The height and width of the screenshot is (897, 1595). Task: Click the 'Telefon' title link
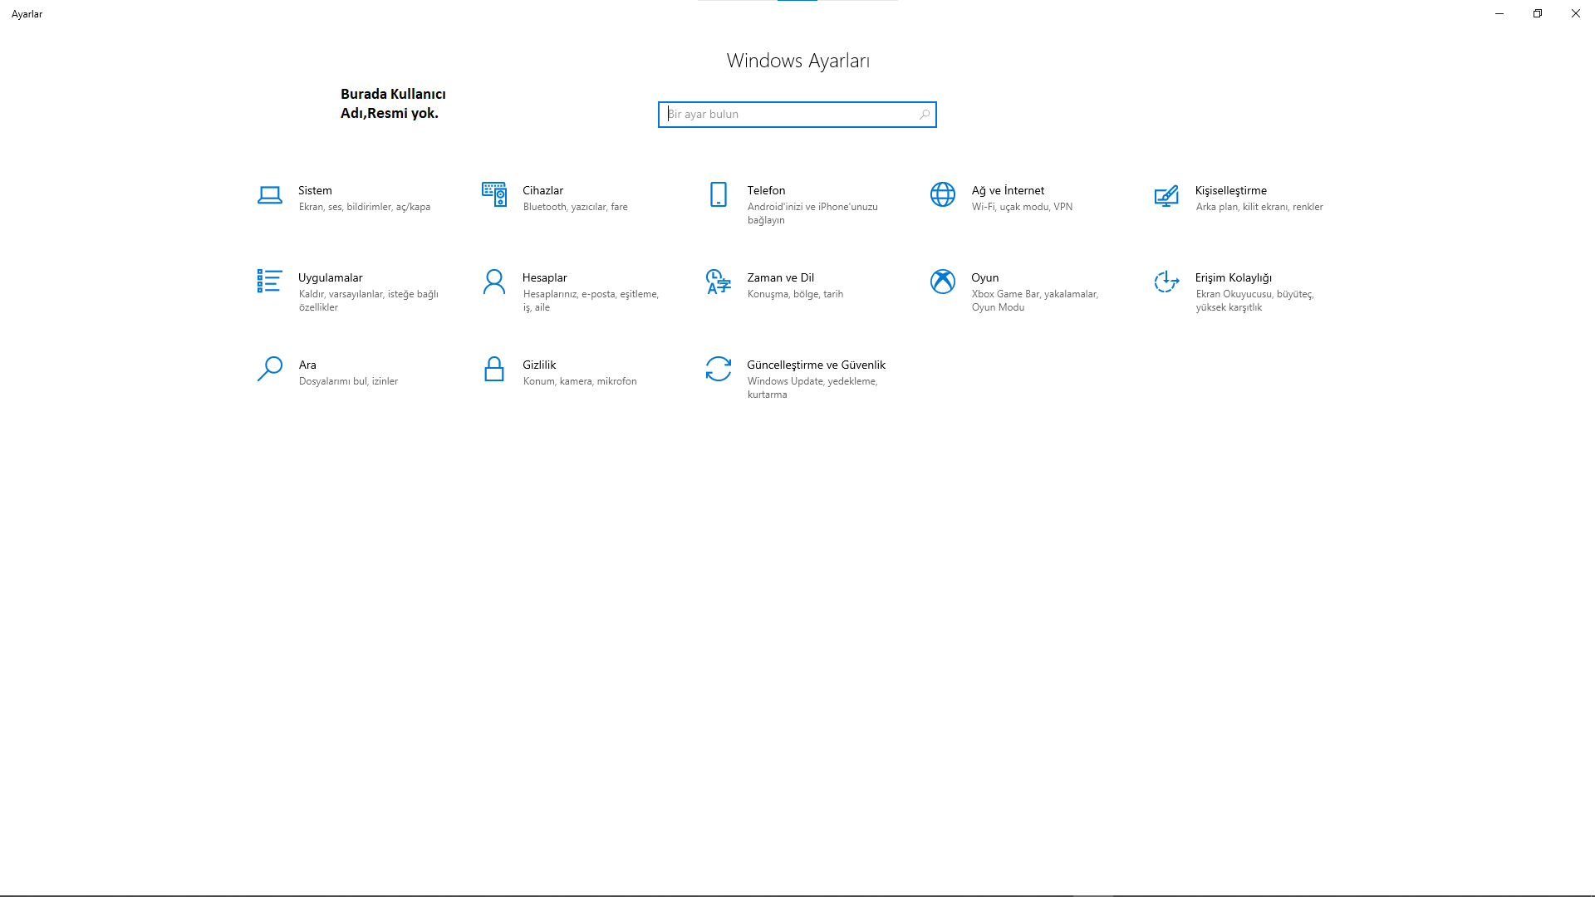[x=766, y=190]
